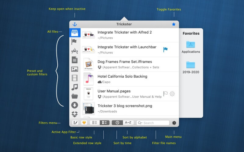Select the flagged files filter in sidebar
The width and height of the screenshot is (244, 152).
(74, 42)
